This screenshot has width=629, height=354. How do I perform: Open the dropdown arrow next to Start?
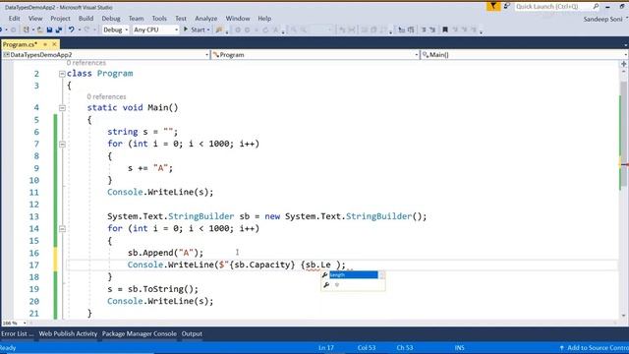pos(208,29)
